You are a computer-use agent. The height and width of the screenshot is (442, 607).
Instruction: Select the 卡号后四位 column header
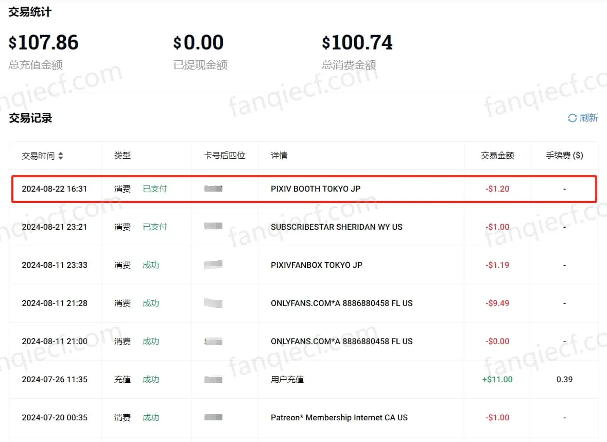point(224,156)
